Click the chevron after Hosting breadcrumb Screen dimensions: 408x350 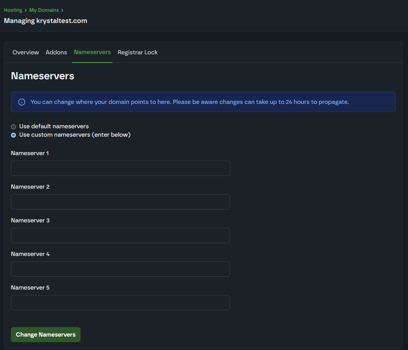click(26, 10)
